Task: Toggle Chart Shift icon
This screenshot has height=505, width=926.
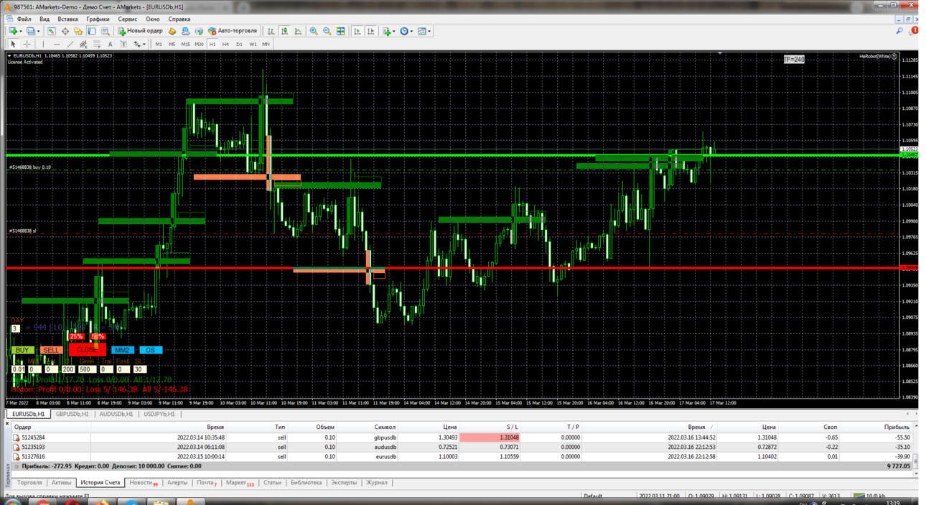Action: [x=371, y=31]
